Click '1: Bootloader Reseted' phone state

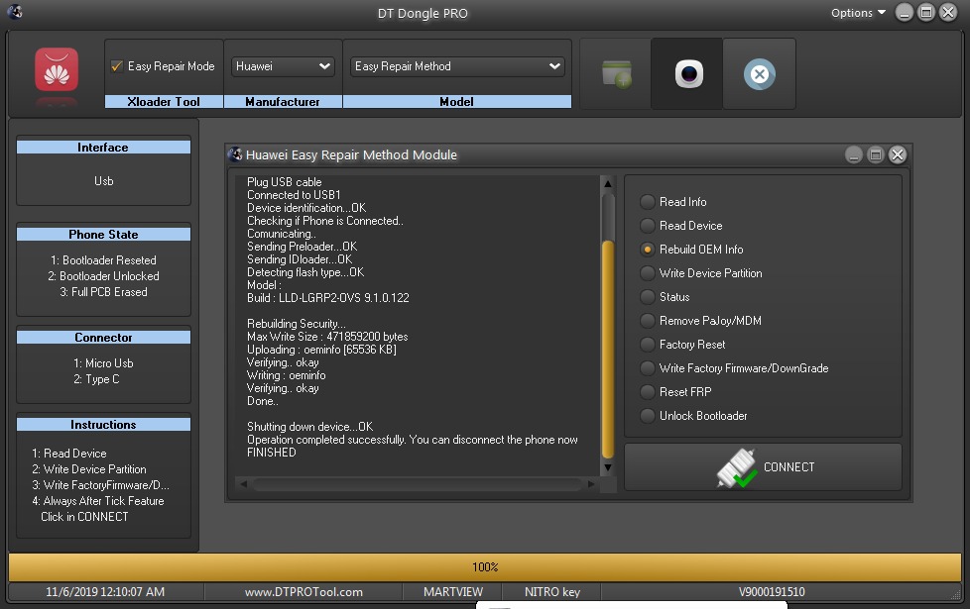pos(103,260)
